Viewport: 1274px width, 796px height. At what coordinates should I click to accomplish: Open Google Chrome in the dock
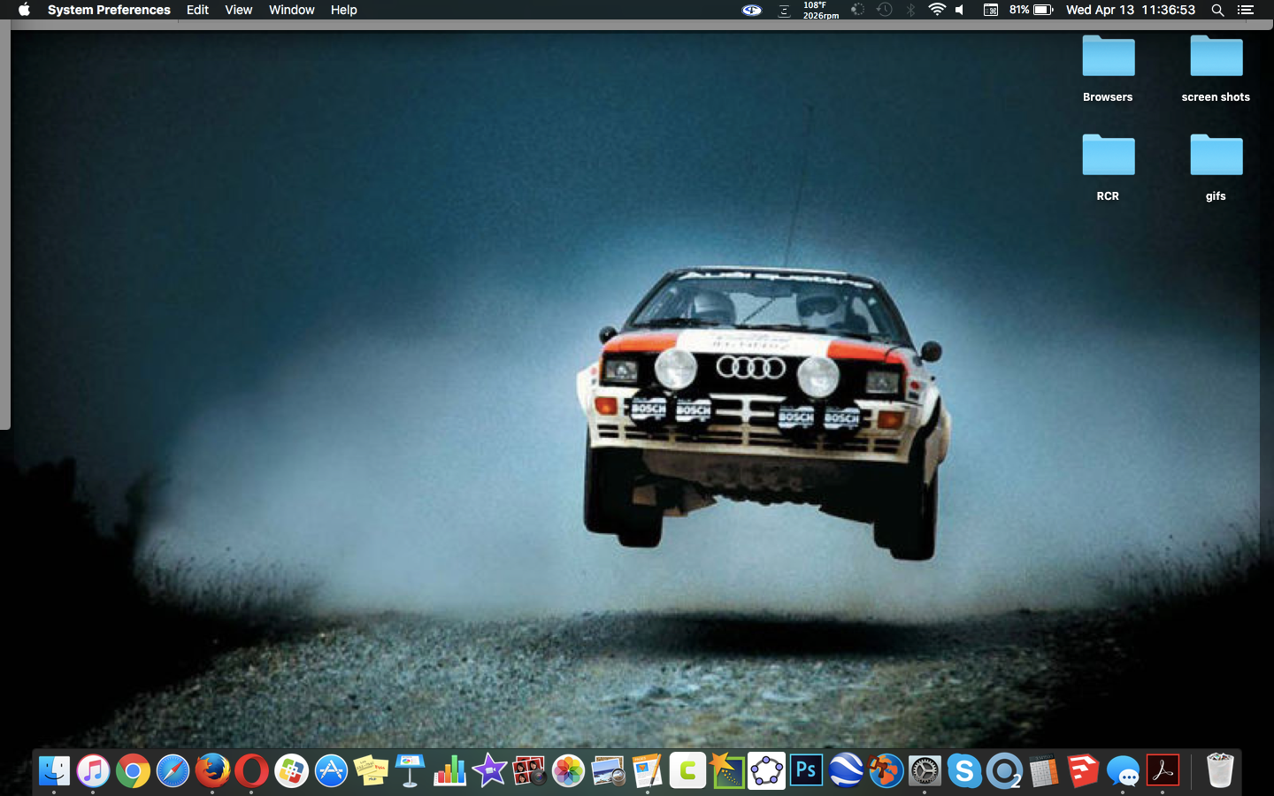pyautogui.click(x=133, y=771)
